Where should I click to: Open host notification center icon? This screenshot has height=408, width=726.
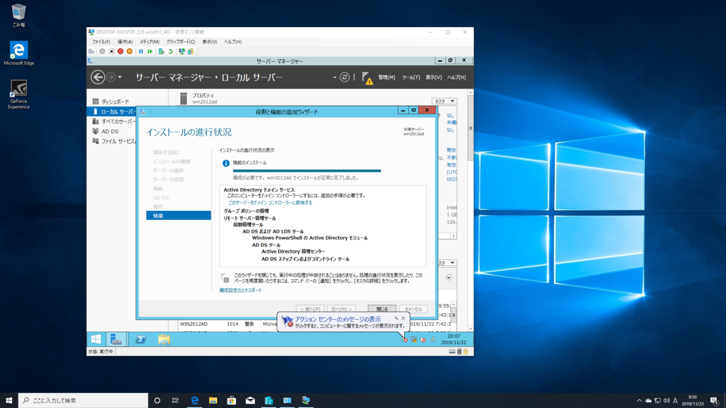pos(714,400)
